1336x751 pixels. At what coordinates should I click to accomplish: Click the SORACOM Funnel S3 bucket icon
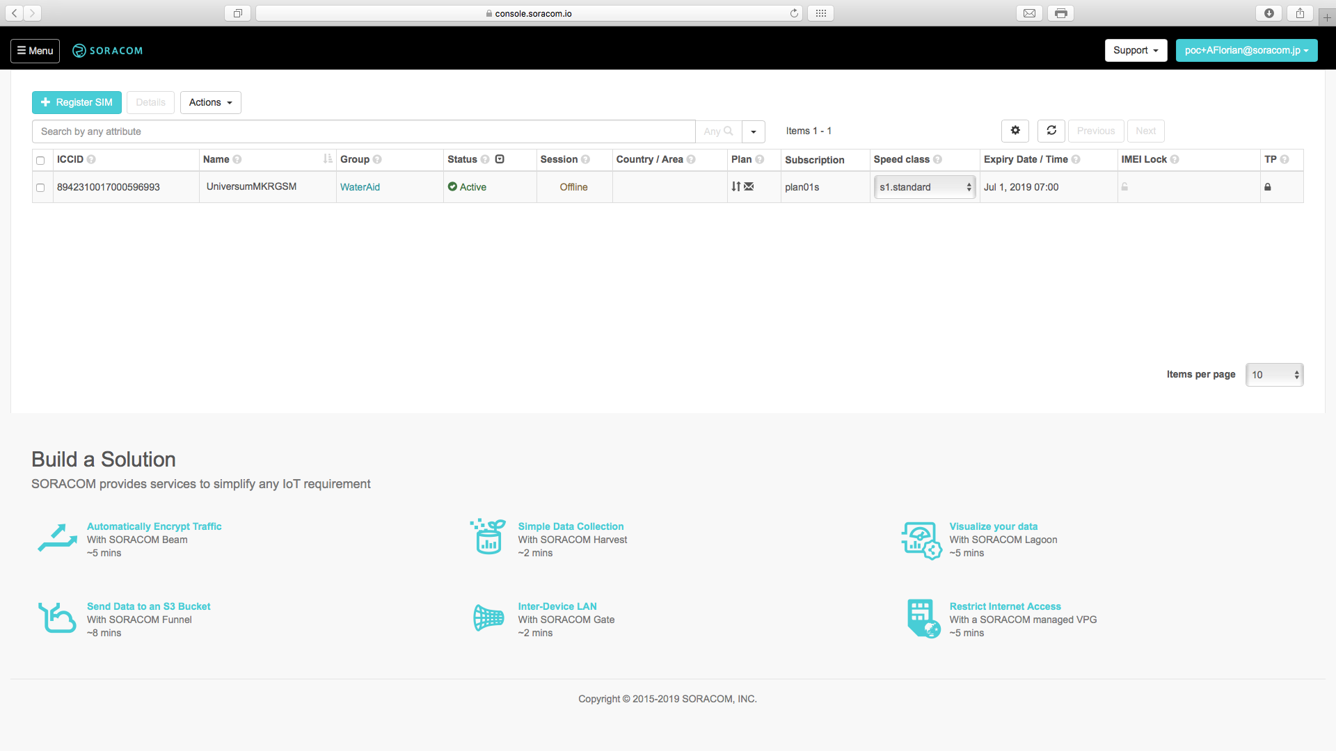click(x=57, y=618)
